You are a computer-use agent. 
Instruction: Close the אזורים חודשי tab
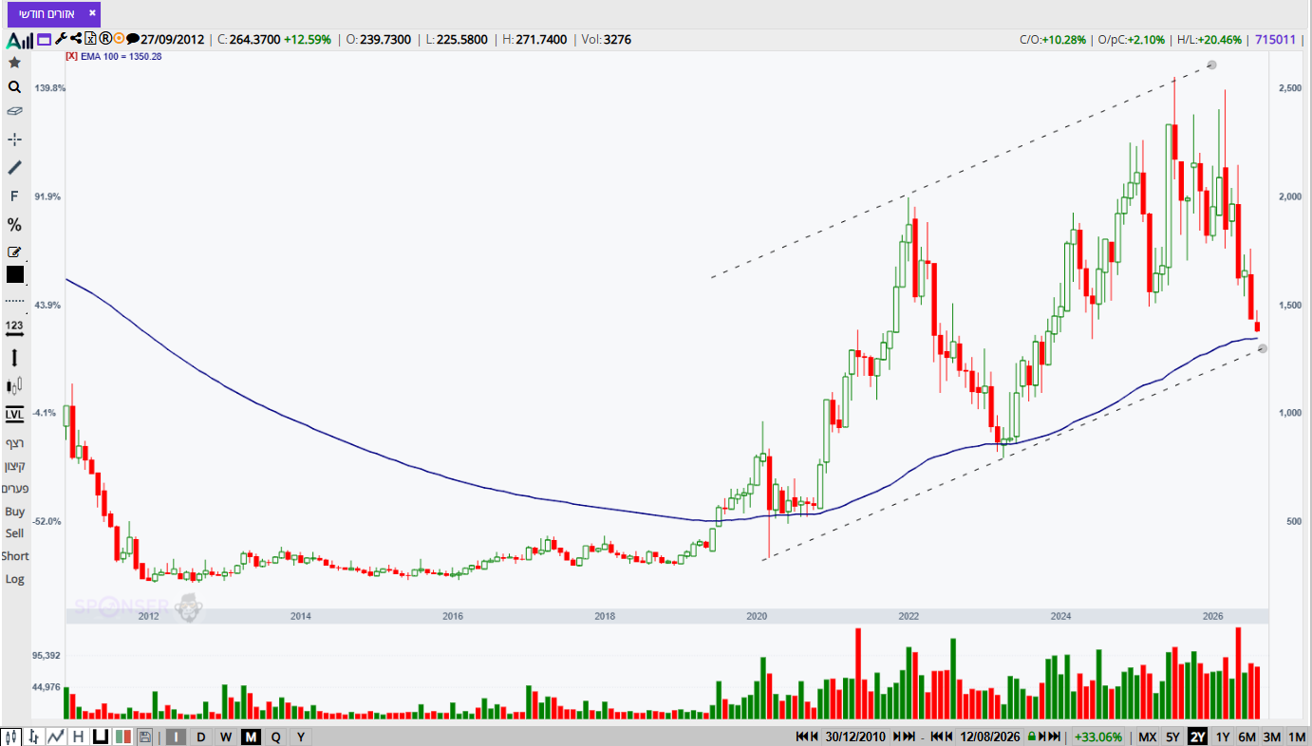91,14
